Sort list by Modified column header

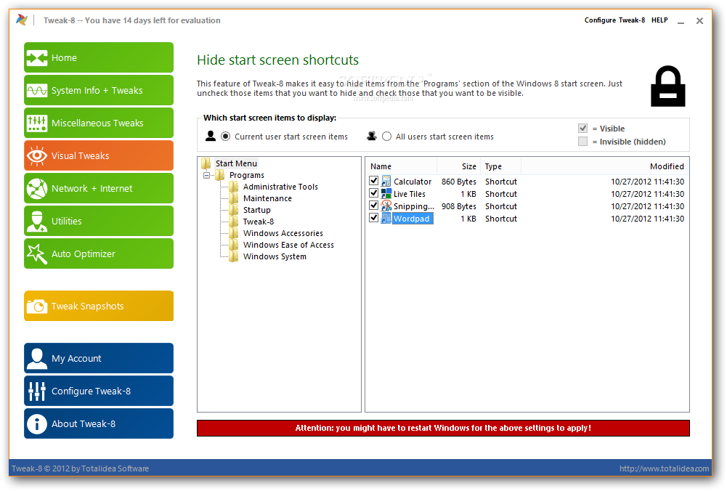[604, 166]
